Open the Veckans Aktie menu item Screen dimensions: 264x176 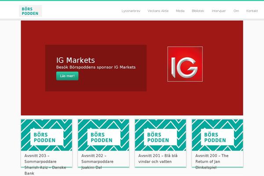pos(158,11)
